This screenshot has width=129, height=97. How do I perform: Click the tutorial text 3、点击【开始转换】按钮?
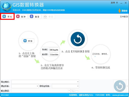[x=76, y=51]
